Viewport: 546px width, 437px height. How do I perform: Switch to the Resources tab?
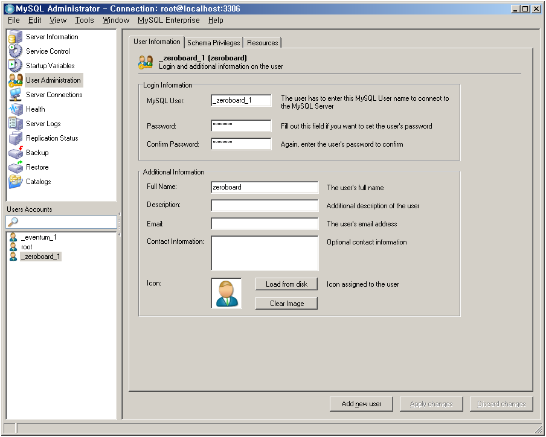pos(263,43)
